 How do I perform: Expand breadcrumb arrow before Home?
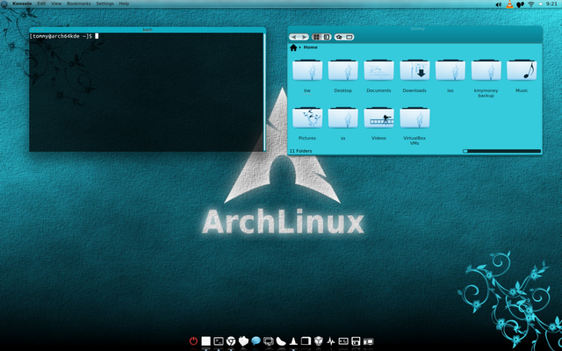300,47
